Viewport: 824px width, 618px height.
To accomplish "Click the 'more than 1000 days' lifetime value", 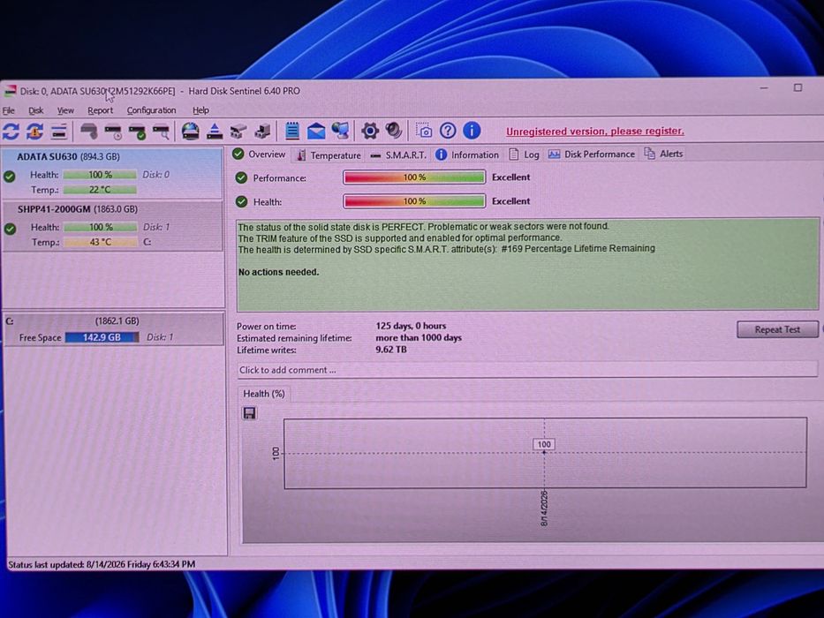I will pyautogui.click(x=419, y=338).
